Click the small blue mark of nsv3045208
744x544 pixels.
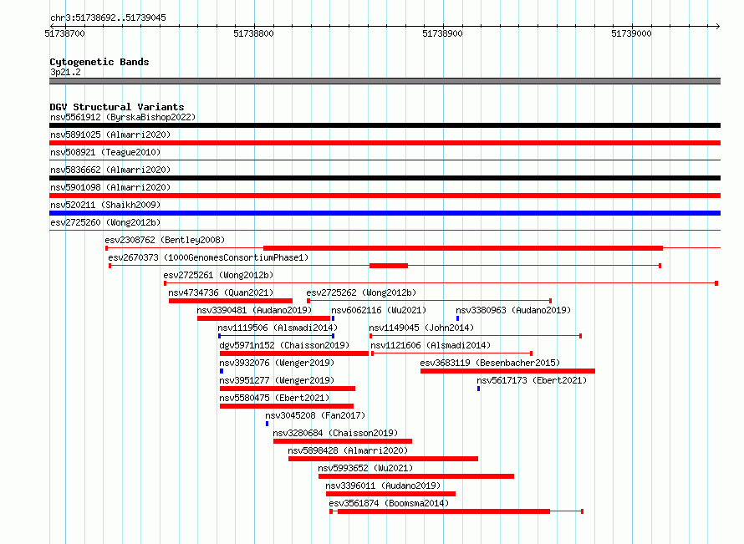click(x=268, y=424)
